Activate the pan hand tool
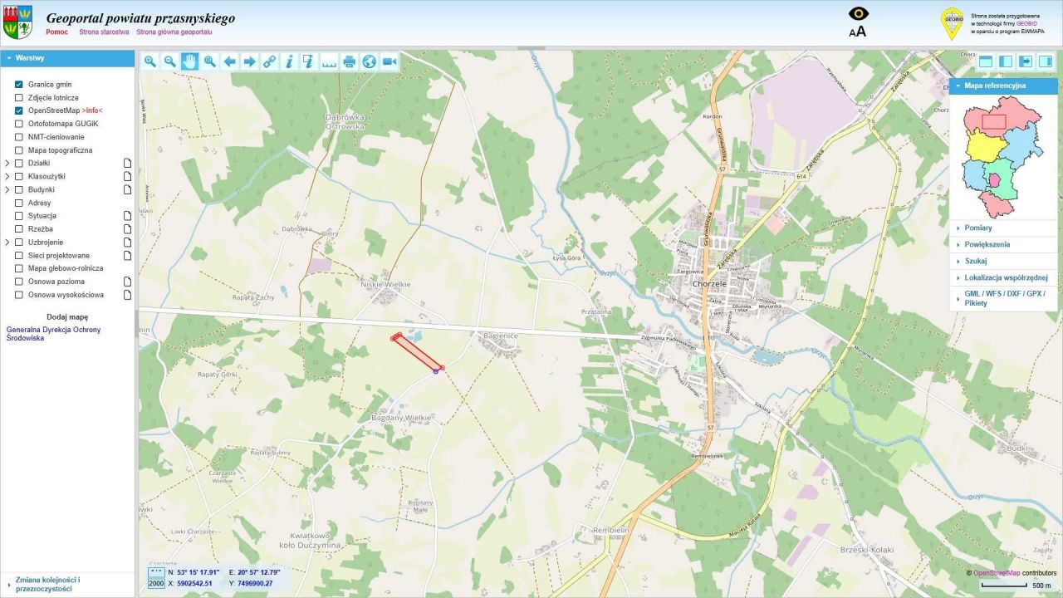The width and height of the screenshot is (1063, 598). (189, 61)
